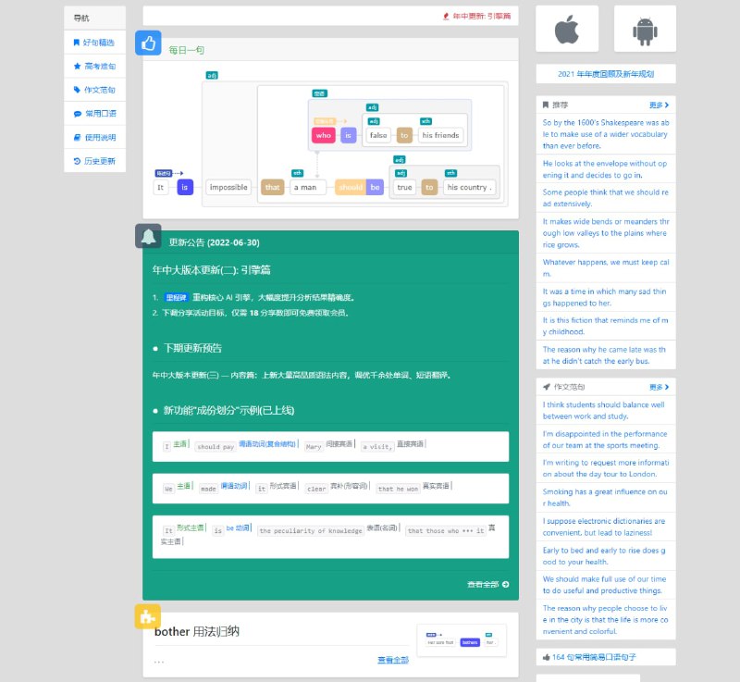Select the star icon for 高考造句
Image resolution: width=740 pixels, height=682 pixels.
click(78, 66)
